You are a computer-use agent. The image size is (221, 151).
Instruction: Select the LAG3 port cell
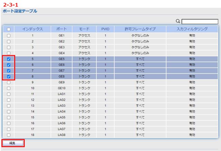click(61, 106)
